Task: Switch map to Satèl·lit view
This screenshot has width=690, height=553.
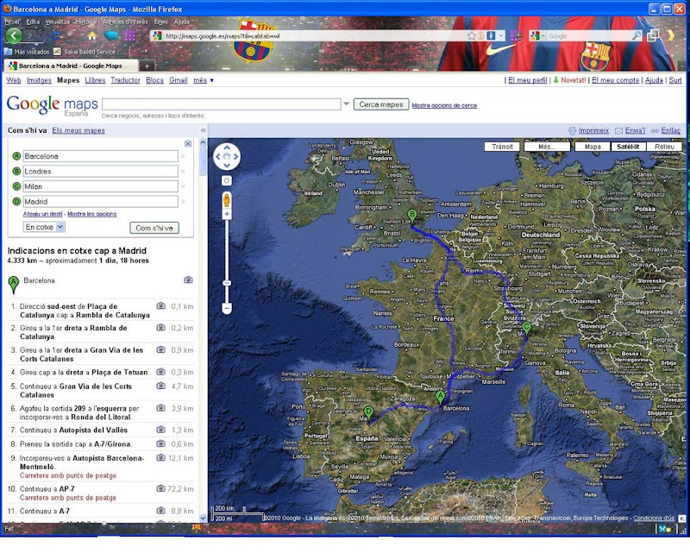Action: 628,147
